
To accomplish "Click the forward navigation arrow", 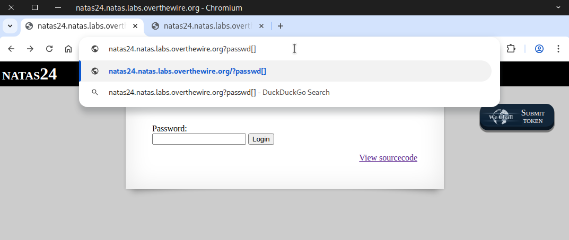I will click(x=30, y=49).
